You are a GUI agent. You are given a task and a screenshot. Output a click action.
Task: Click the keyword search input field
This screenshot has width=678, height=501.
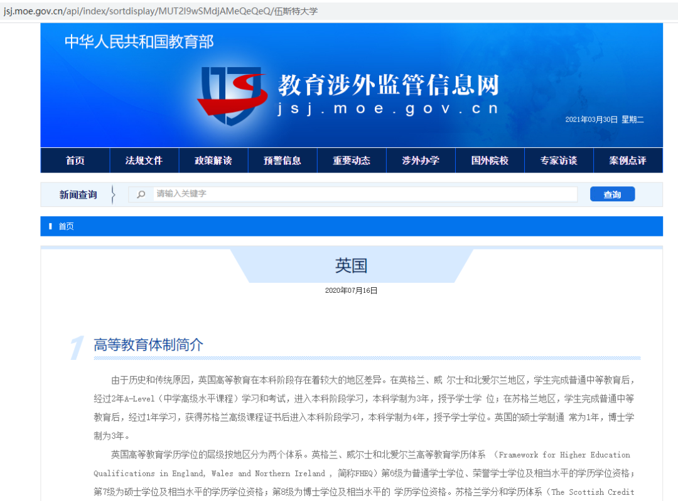(x=365, y=194)
